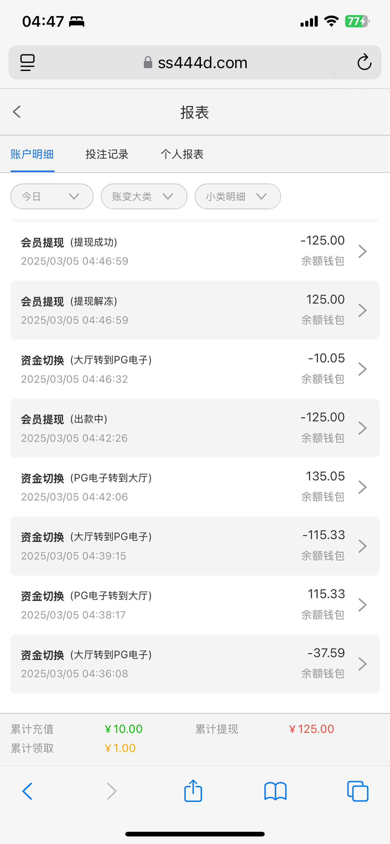
Task: Open the -37.59 大厅转到PG电子 transfer entry
Action: tap(195, 664)
